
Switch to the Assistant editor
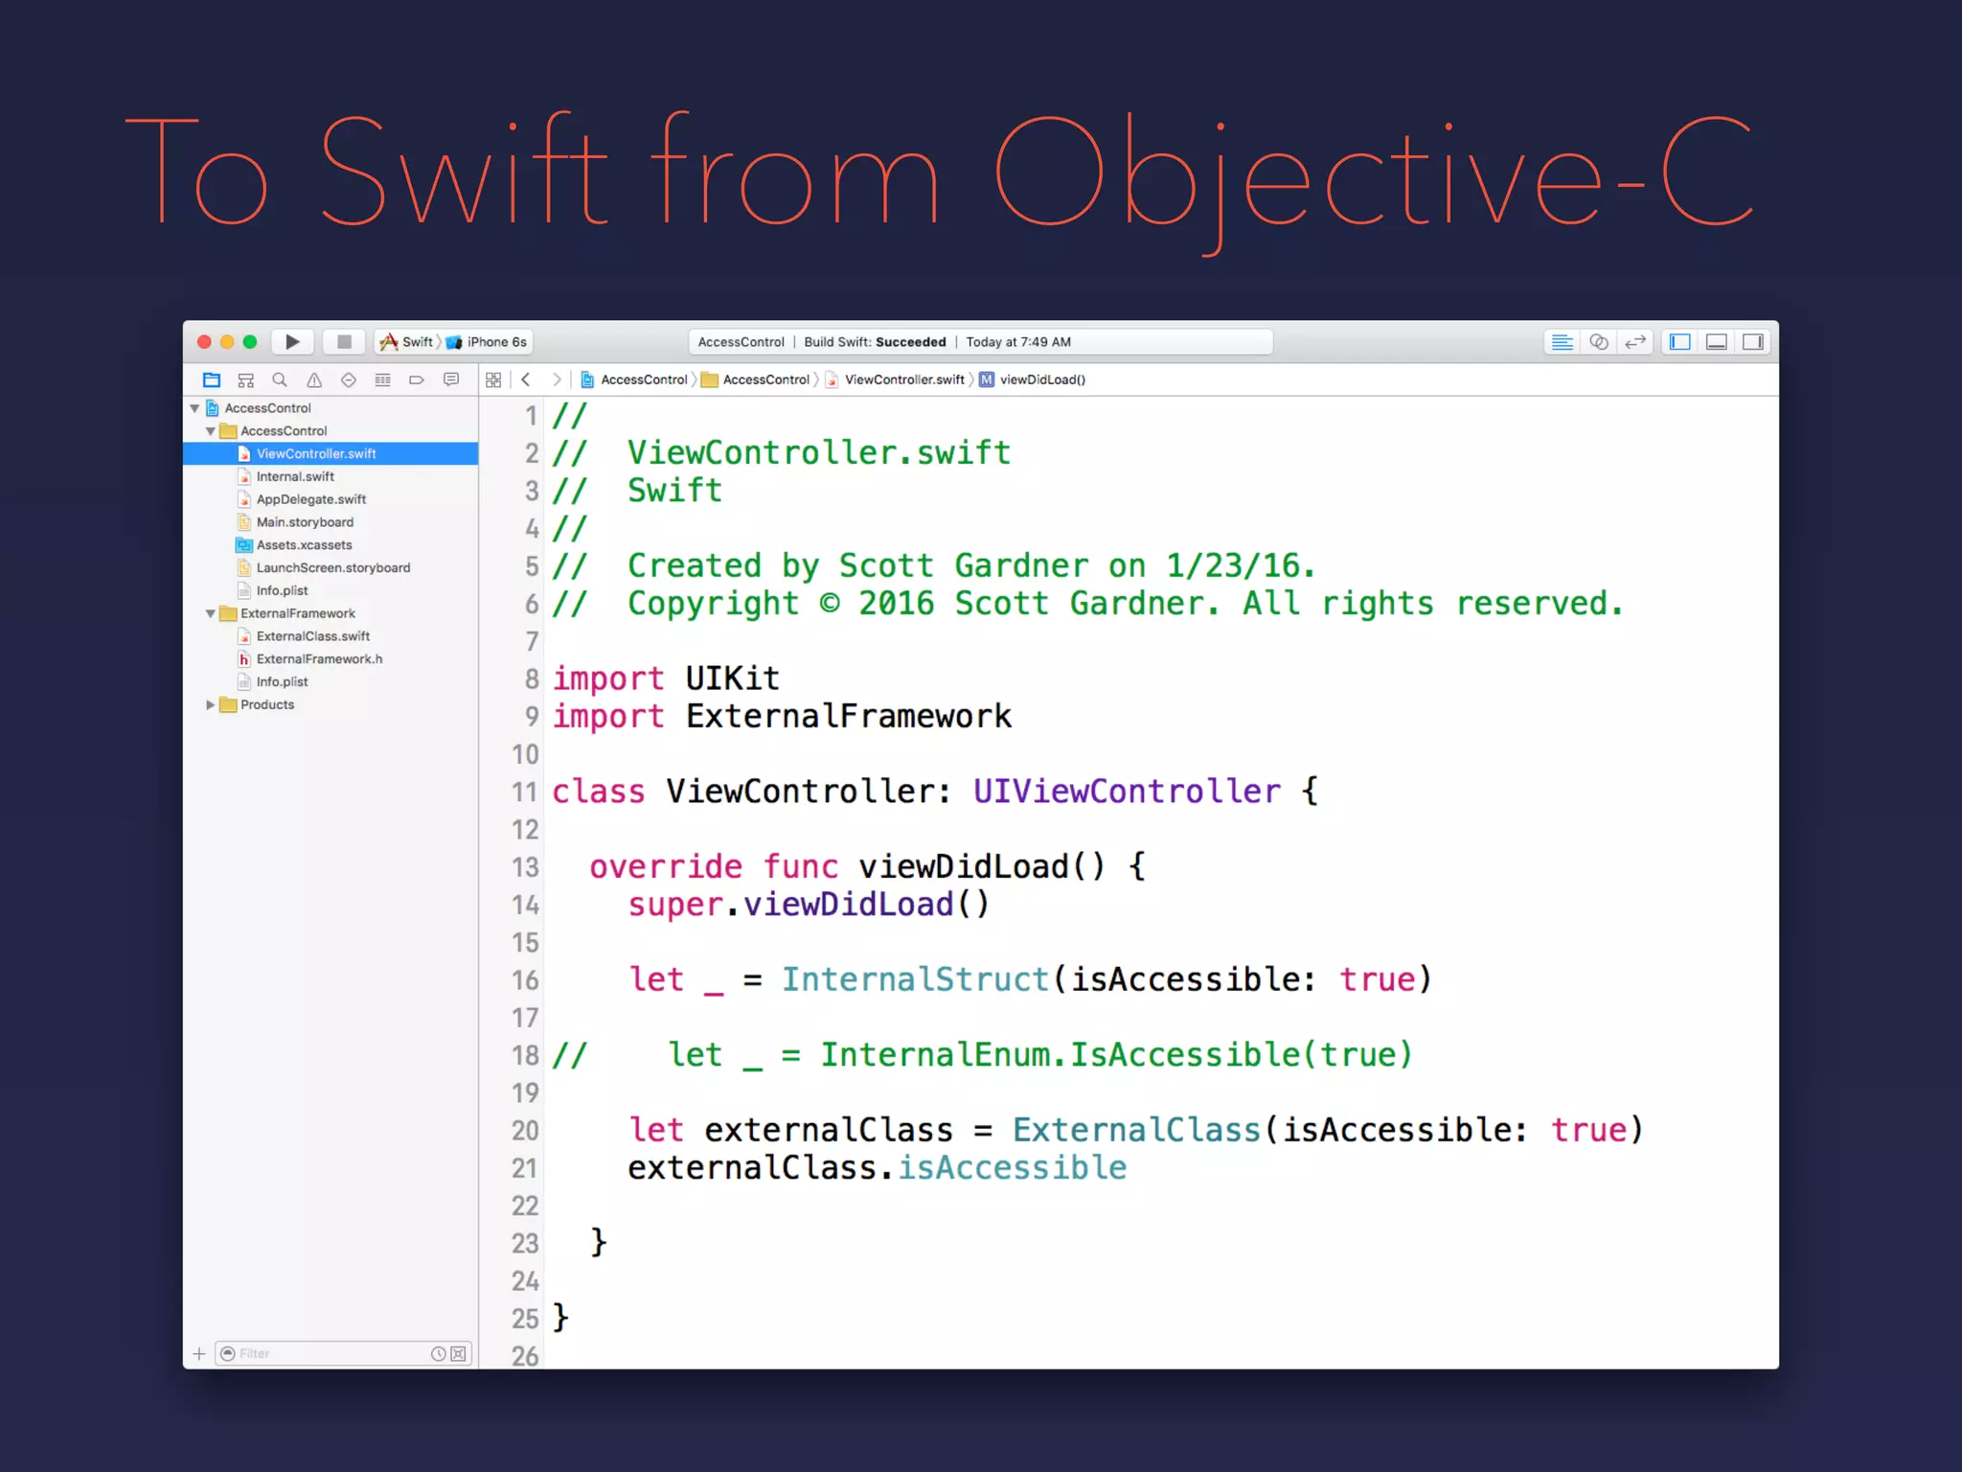pos(1598,342)
